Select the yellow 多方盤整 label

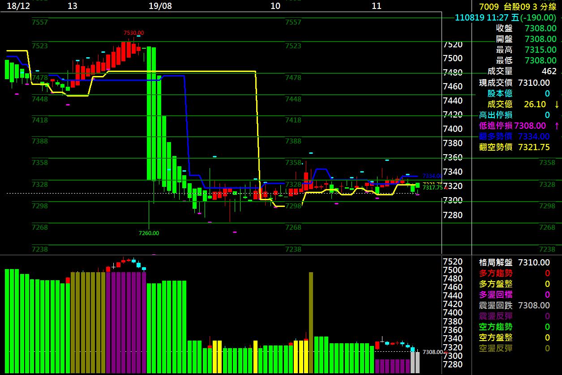(496, 284)
